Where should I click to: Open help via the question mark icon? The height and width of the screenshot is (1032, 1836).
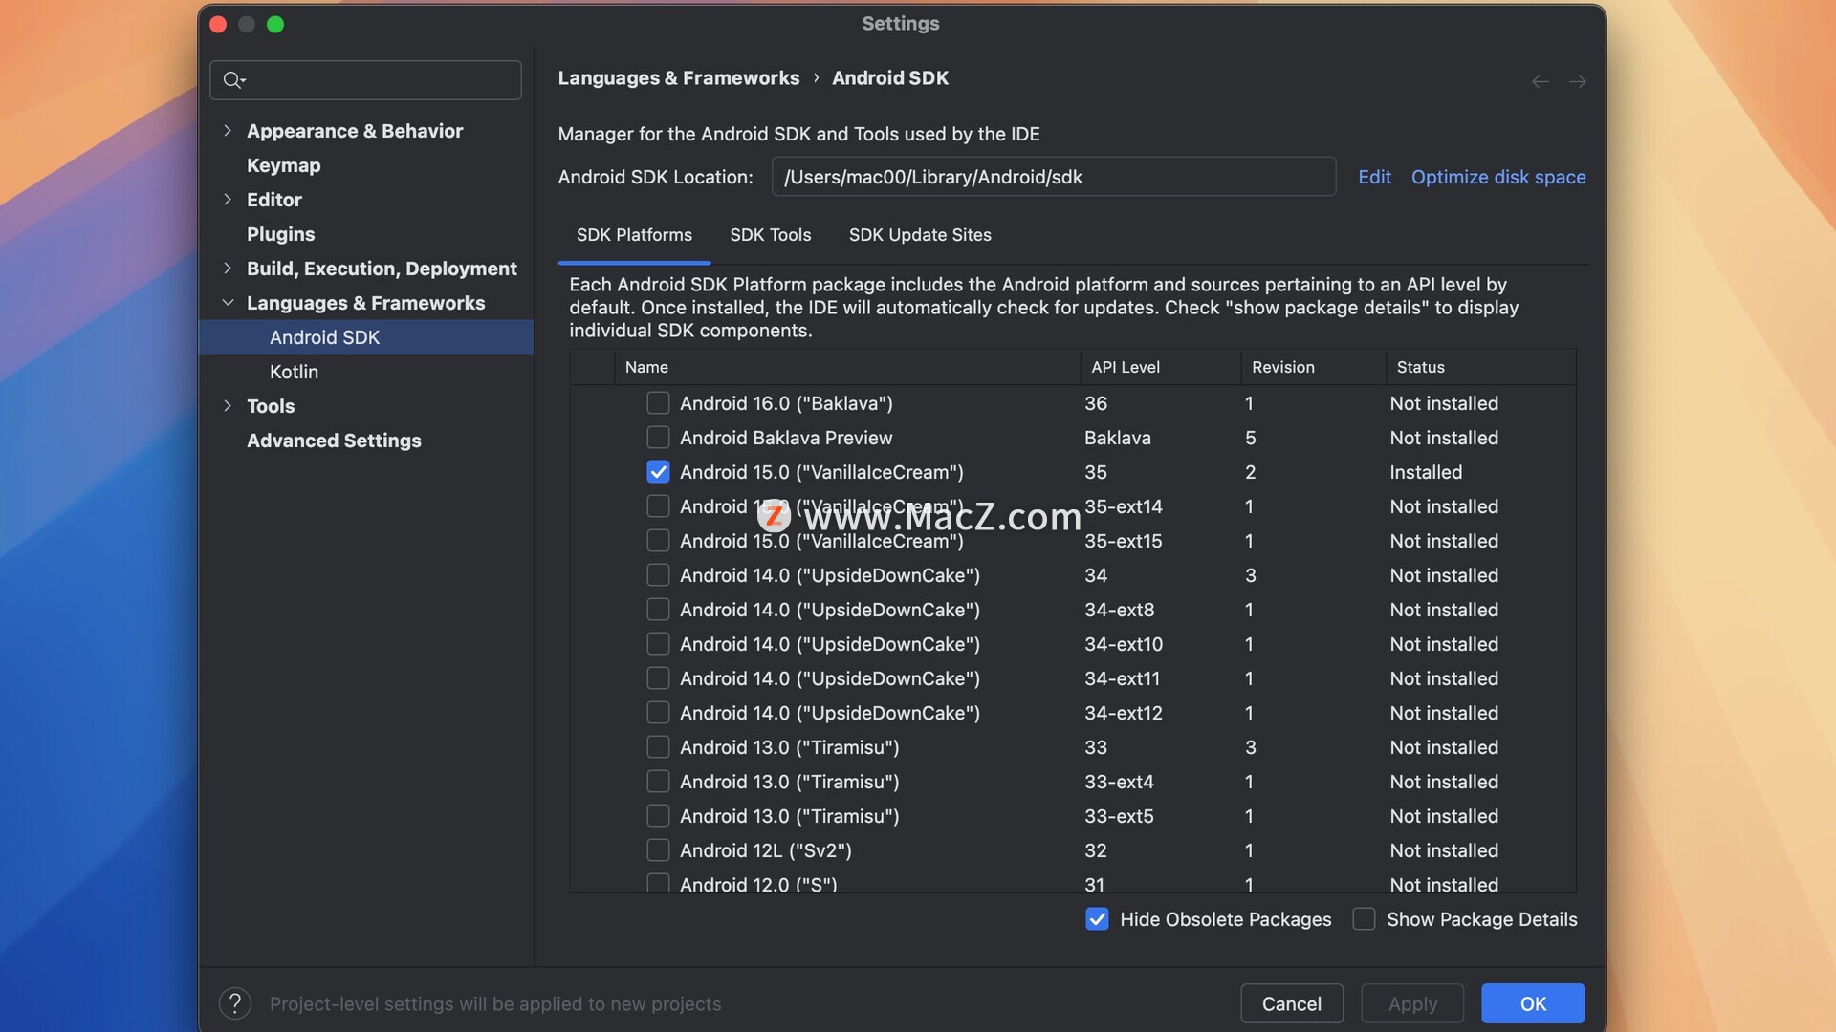point(235,1003)
